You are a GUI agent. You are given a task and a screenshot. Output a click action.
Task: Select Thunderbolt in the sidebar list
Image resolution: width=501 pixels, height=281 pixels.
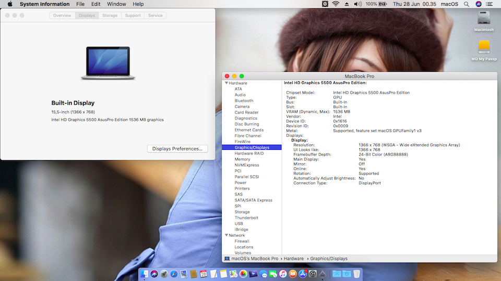[246, 218]
